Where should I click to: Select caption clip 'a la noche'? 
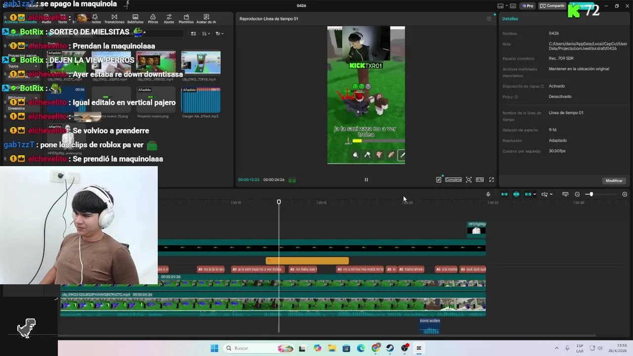click(x=446, y=269)
